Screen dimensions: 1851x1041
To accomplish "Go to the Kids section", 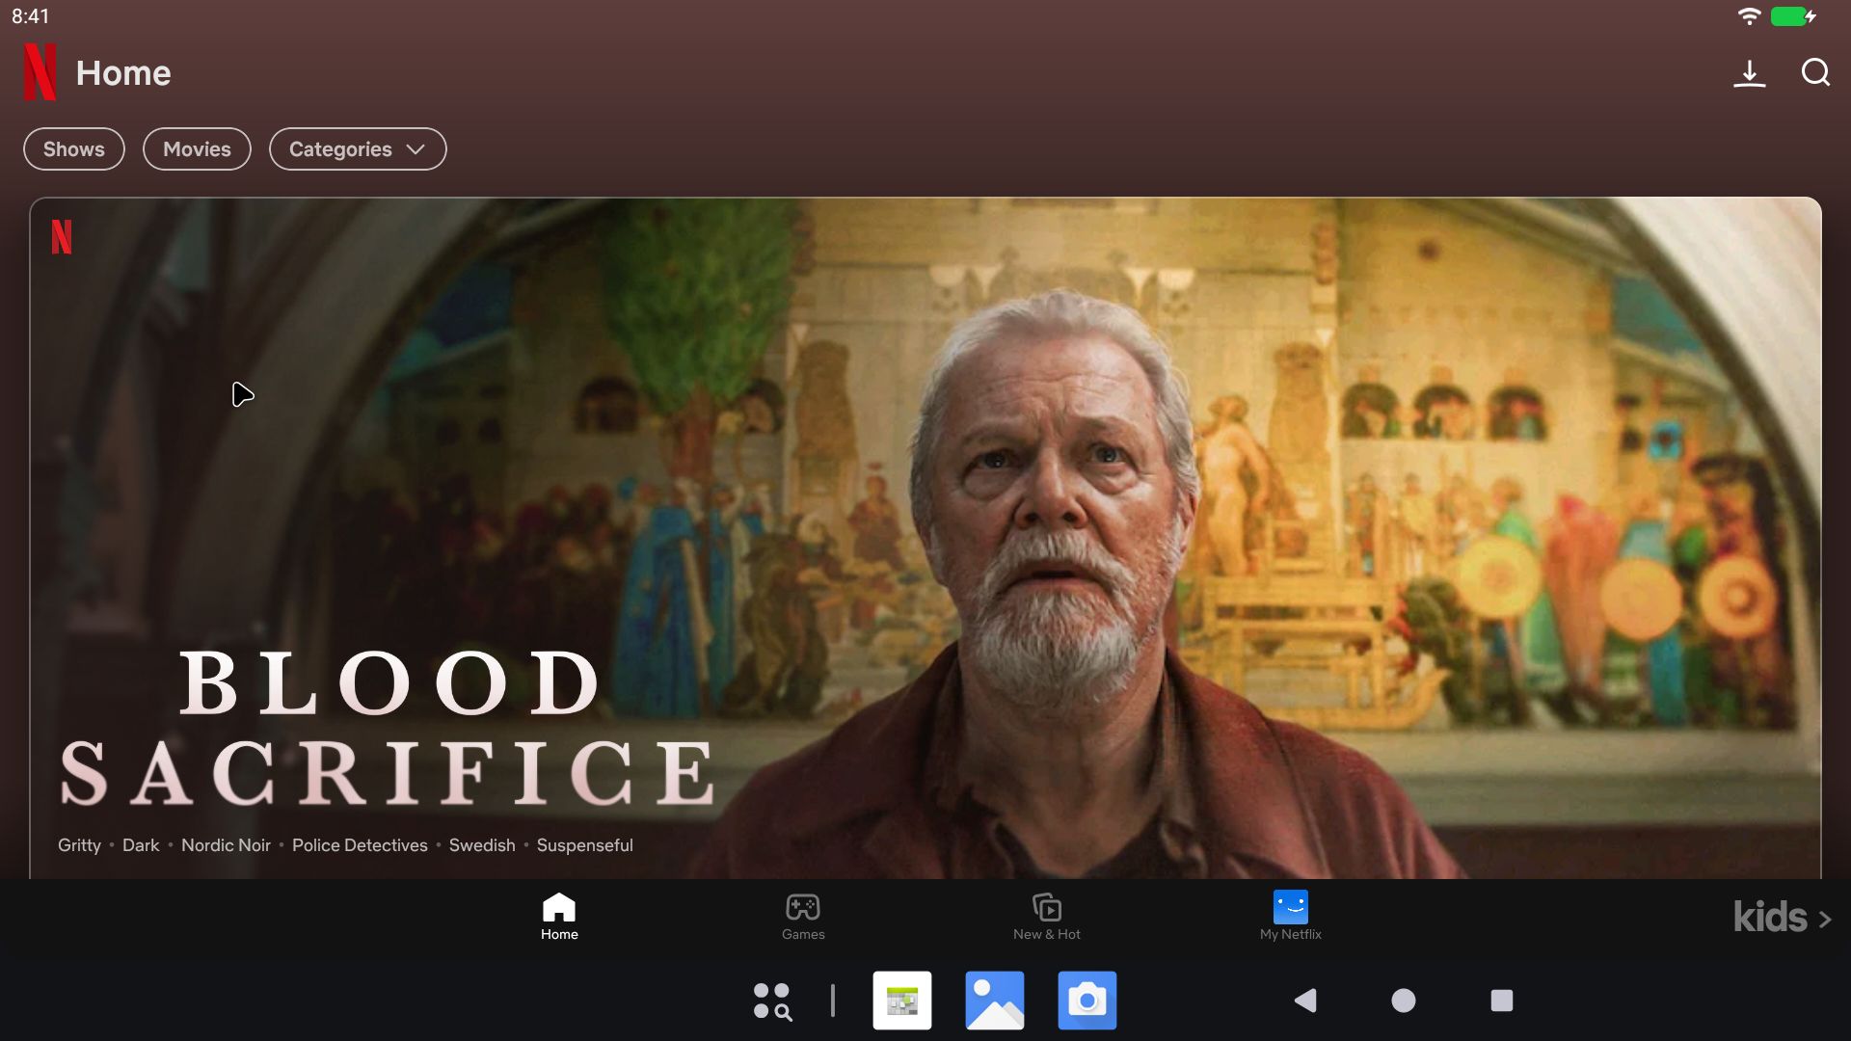I will pyautogui.click(x=1783, y=918).
